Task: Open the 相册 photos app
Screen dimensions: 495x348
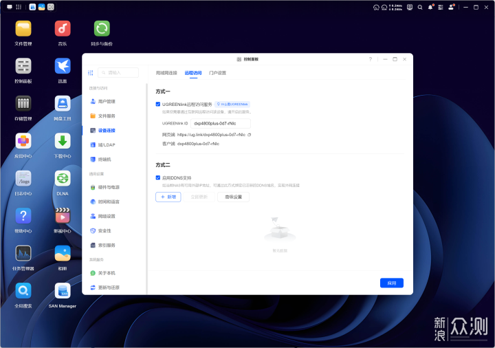Action: [63, 253]
